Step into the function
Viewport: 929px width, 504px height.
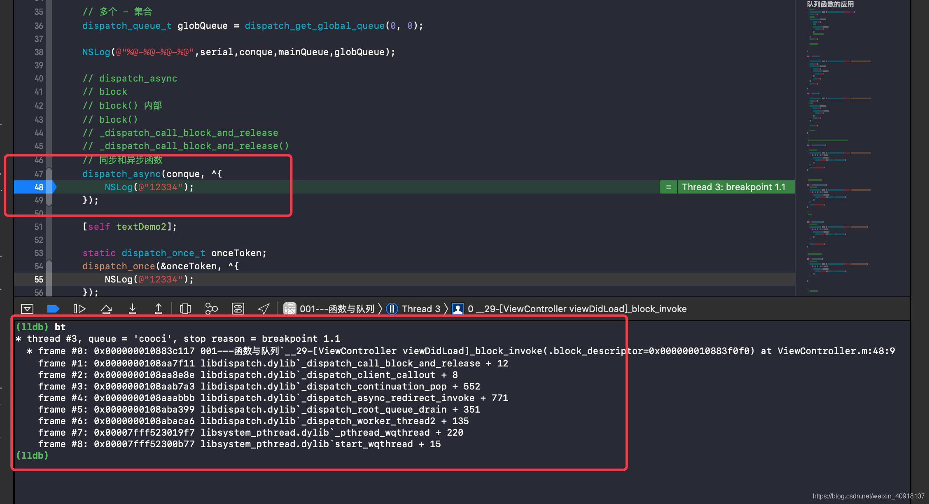pos(133,309)
